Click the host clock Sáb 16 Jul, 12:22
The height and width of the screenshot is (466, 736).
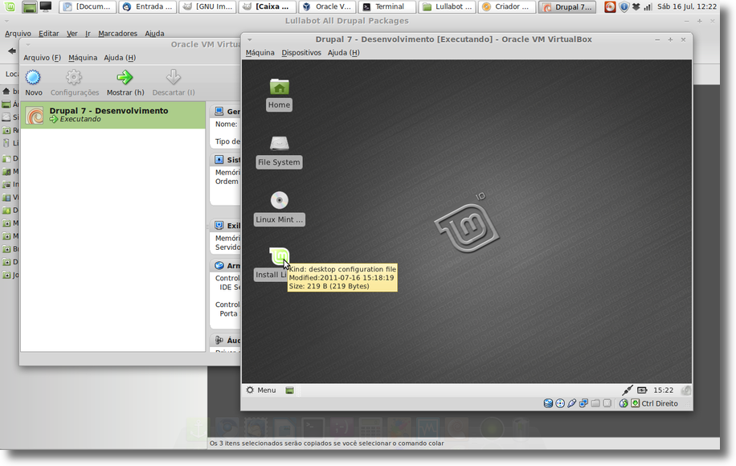click(687, 6)
